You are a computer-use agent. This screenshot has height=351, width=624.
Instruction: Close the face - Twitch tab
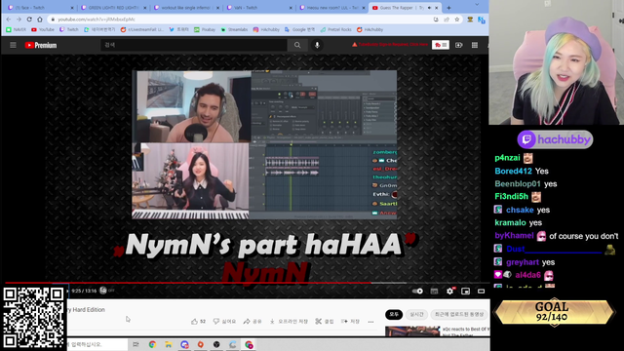pyautogui.click(x=72, y=8)
